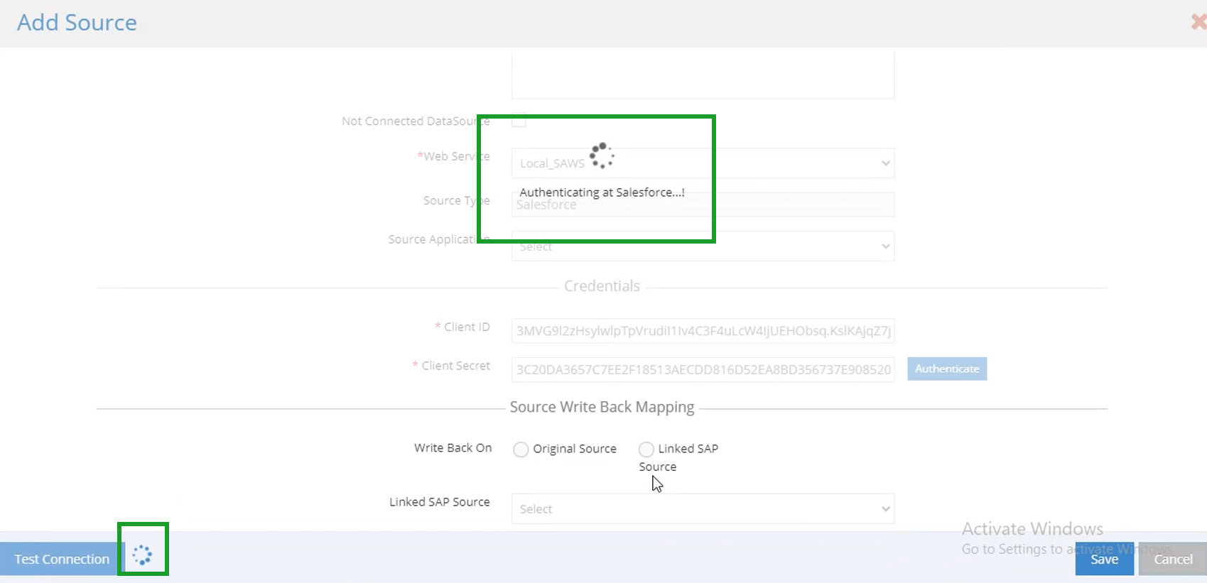
Task: Select the Original Source radio button
Action: 521,449
